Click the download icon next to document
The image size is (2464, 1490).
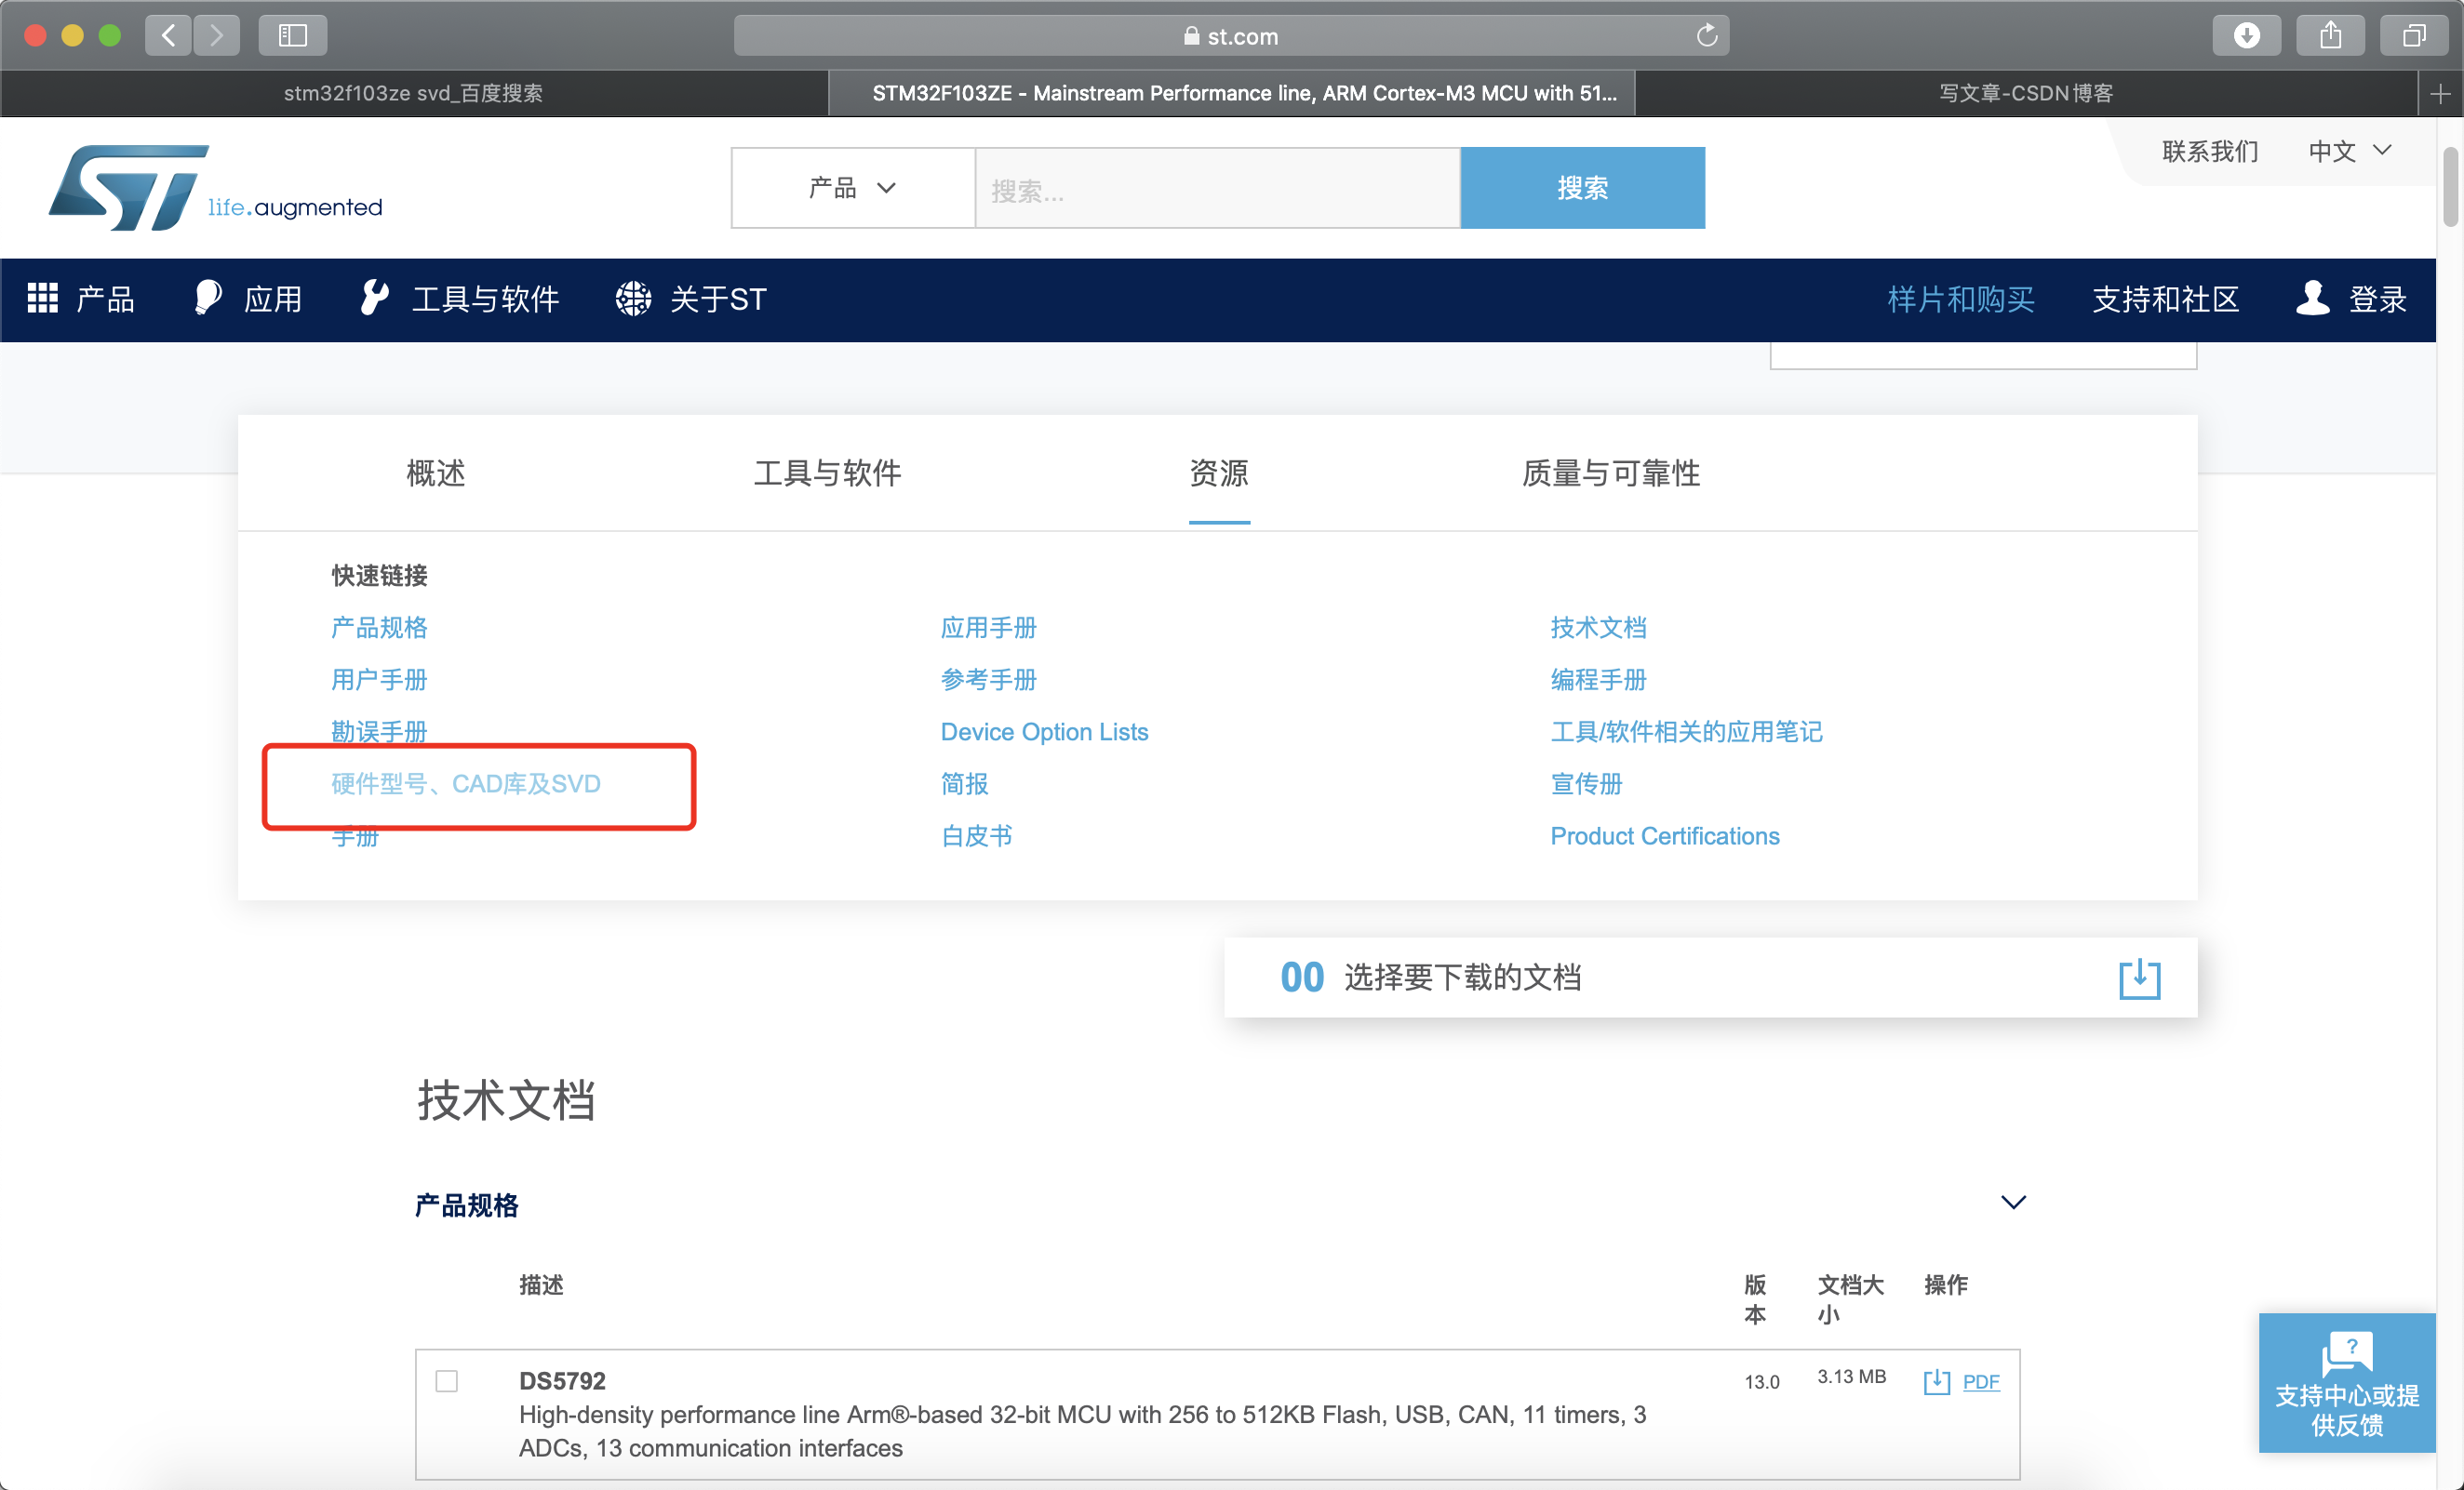click(x=1937, y=1381)
